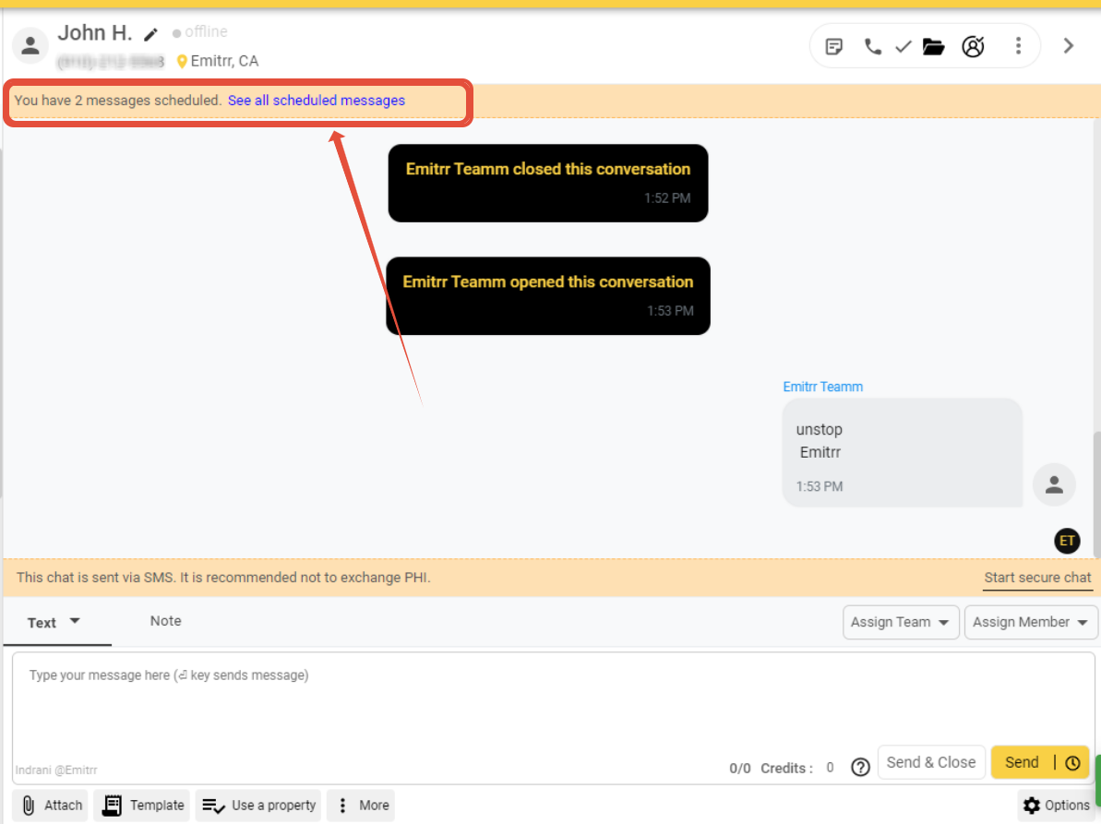Click the Emitrr Teamm sender name

[822, 387]
